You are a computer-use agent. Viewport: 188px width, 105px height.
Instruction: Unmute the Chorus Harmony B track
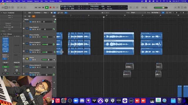pos(33,67)
